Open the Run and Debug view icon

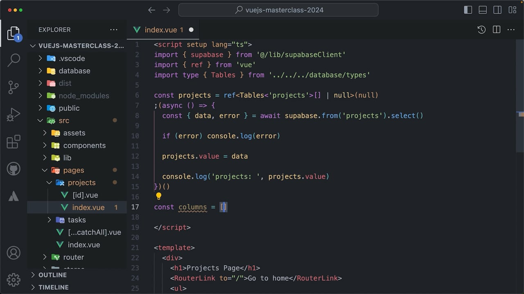click(14, 115)
